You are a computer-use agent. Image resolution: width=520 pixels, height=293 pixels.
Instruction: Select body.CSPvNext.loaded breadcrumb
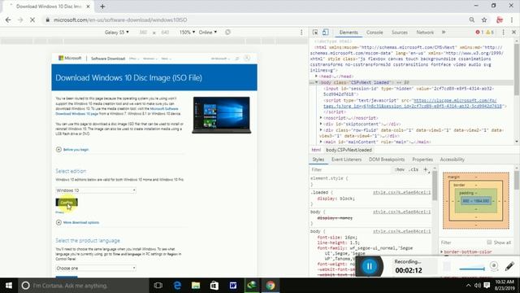coord(349,150)
